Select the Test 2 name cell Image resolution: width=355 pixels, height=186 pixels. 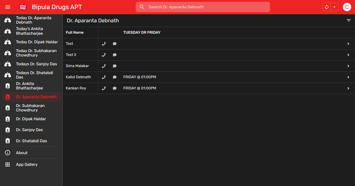(x=71, y=55)
